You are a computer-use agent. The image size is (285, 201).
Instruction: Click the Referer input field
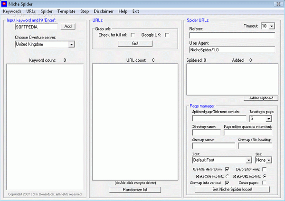tap(232, 36)
